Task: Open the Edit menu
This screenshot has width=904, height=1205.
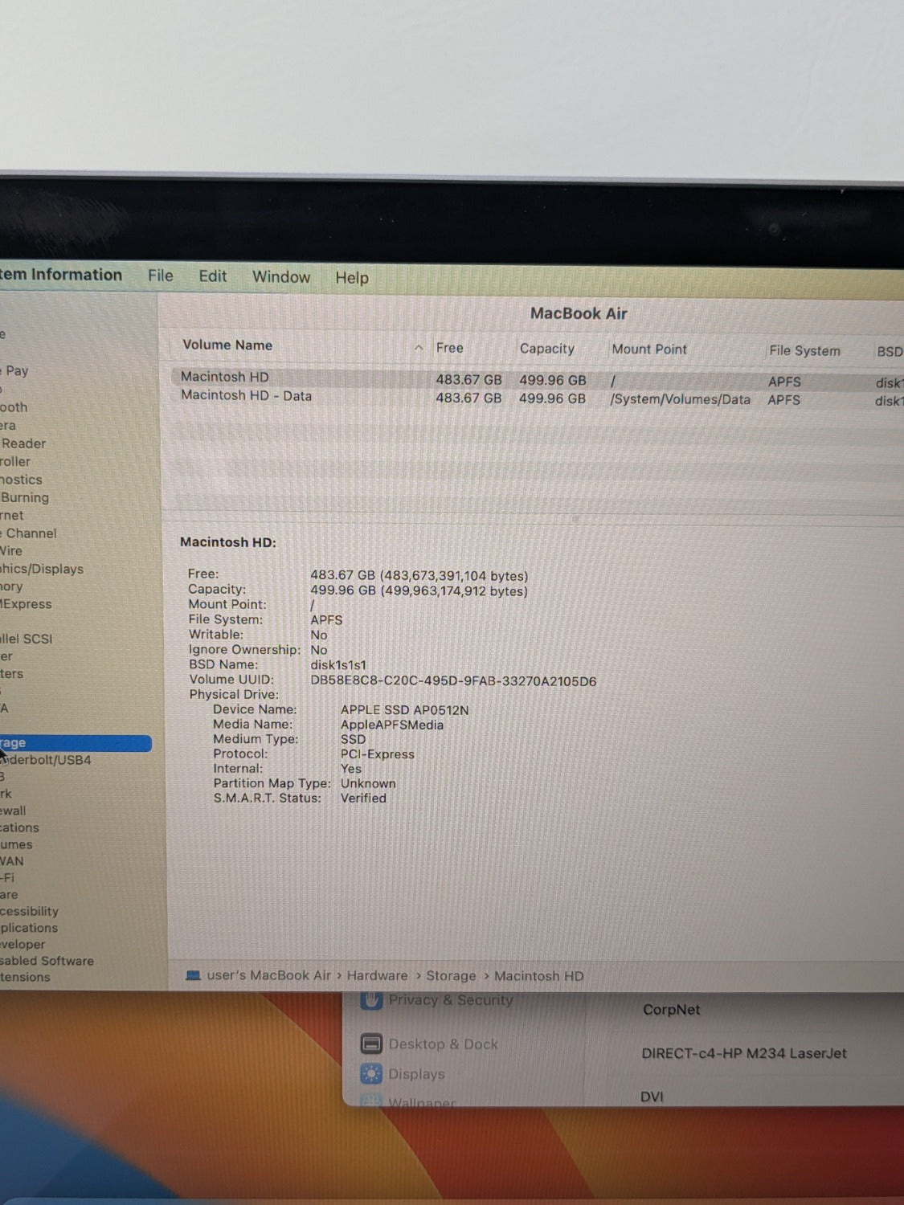Action: (212, 276)
